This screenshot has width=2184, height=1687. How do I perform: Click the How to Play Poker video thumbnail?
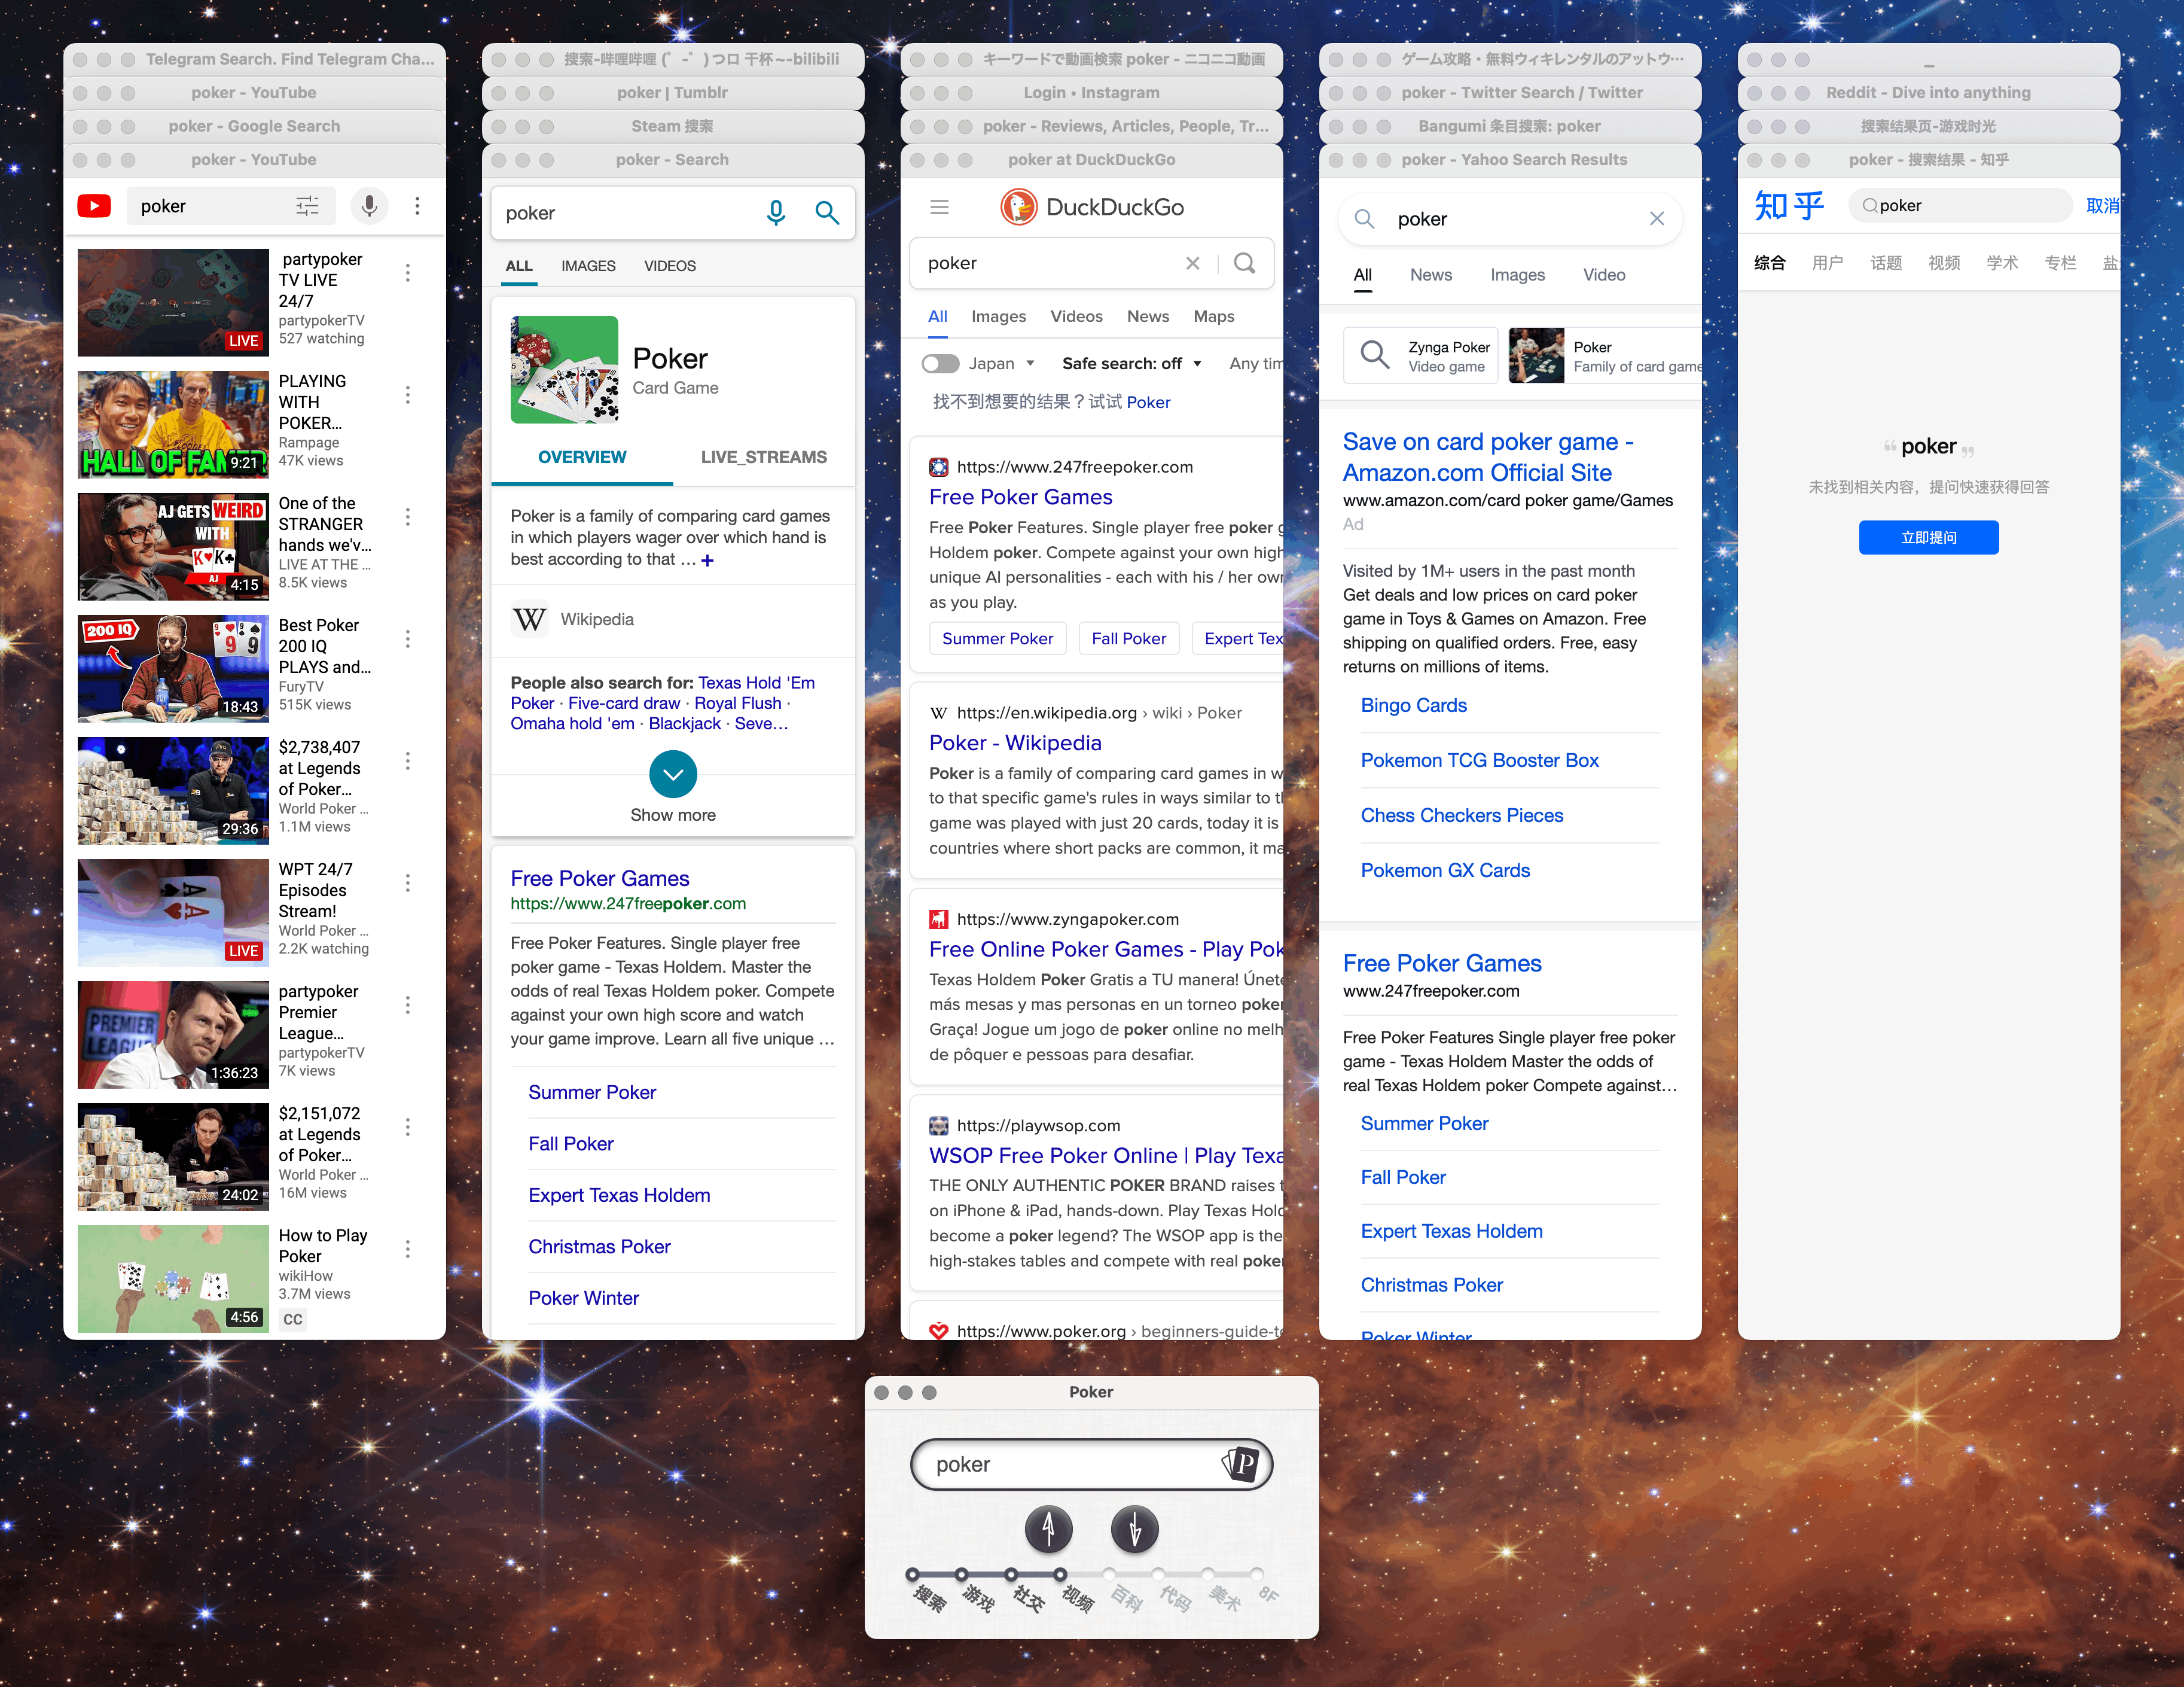point(173,1278)
